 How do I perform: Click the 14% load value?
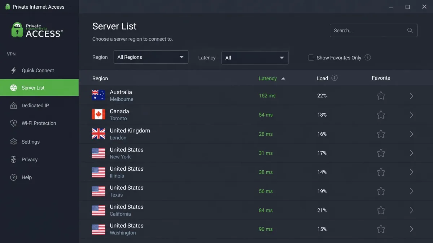pos(322,172)
